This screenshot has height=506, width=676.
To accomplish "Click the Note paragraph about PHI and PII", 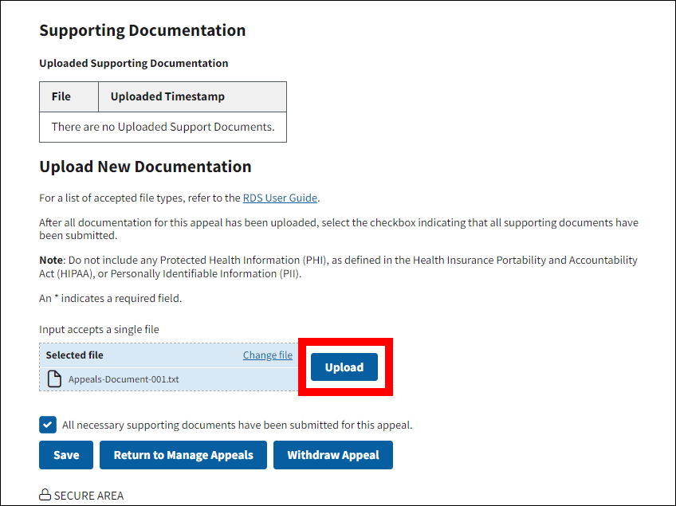I will point(338,267).
